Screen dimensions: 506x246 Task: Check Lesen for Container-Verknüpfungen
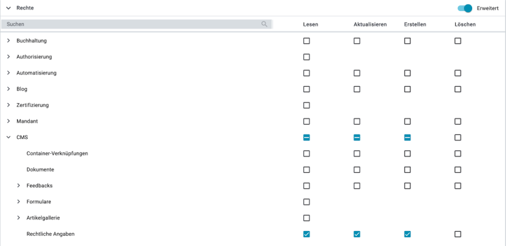click(x=307, y=154)
